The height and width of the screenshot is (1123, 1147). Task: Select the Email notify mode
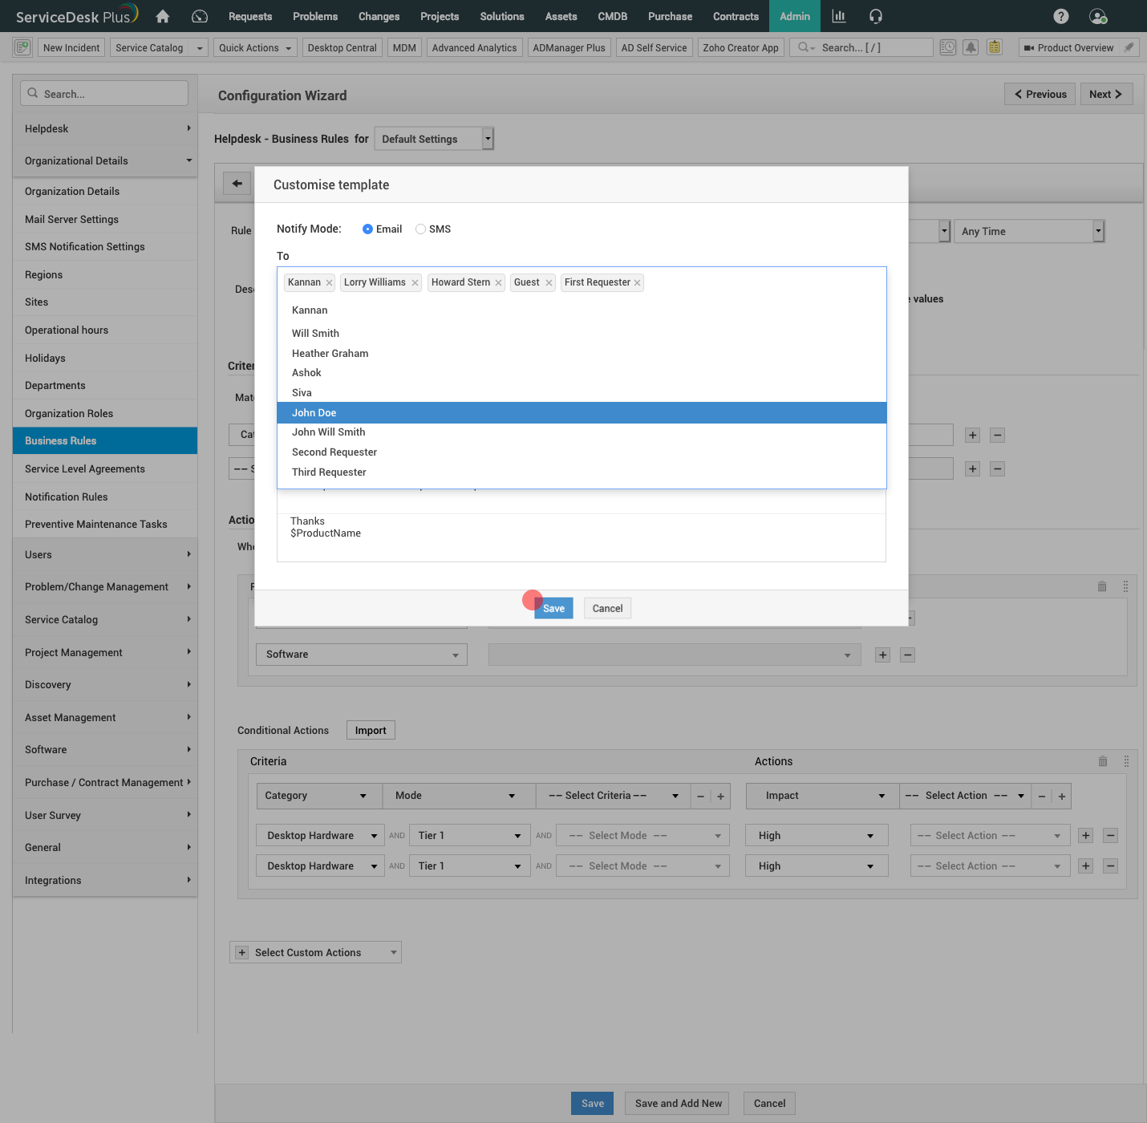click(367, 229)
